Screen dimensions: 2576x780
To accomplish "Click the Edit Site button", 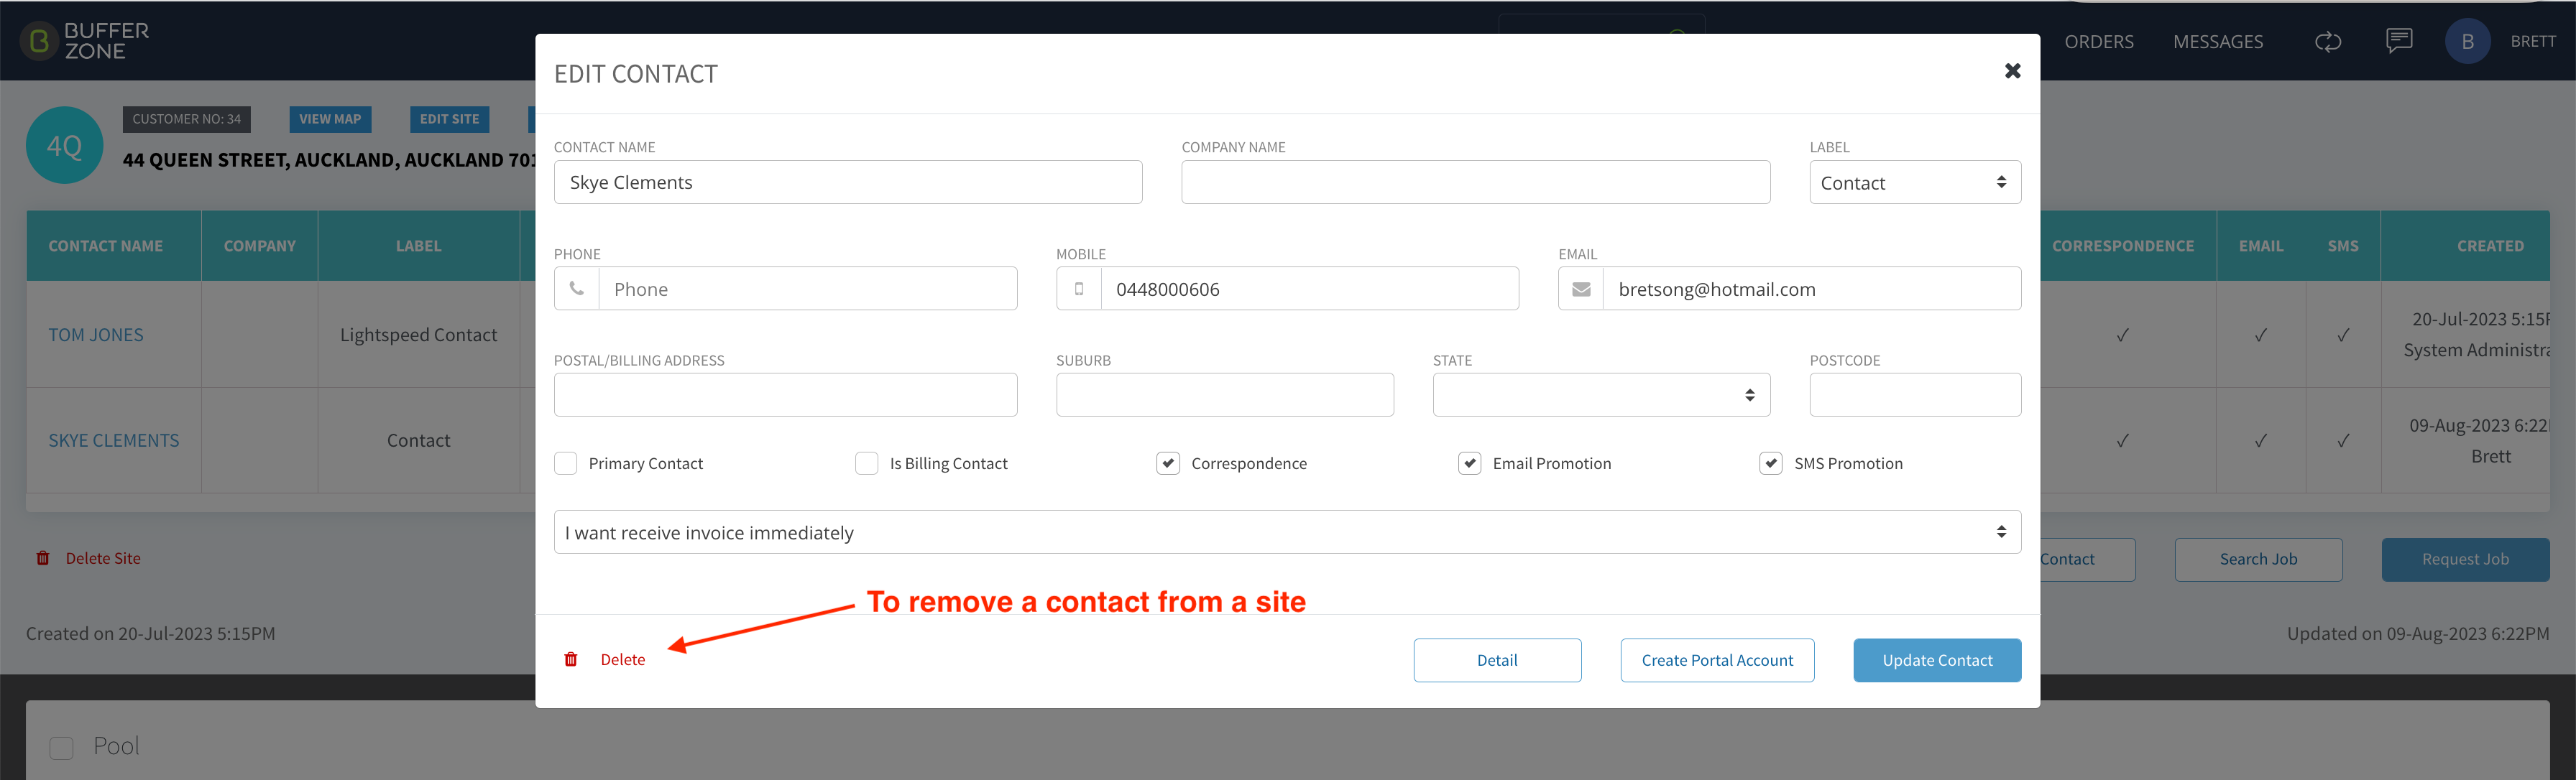I will [449, 119].
